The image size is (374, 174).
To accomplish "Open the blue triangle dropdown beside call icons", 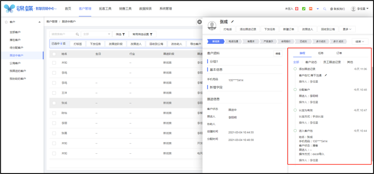I will [x=318, y=9].
